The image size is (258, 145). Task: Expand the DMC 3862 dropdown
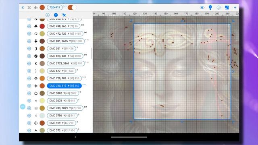click(x=63, y=93)
